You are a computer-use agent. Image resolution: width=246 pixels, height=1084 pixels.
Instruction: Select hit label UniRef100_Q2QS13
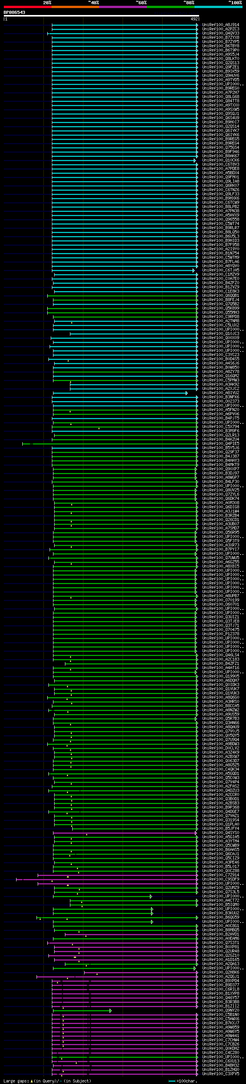pyautogui.click(x=220, y=63)
